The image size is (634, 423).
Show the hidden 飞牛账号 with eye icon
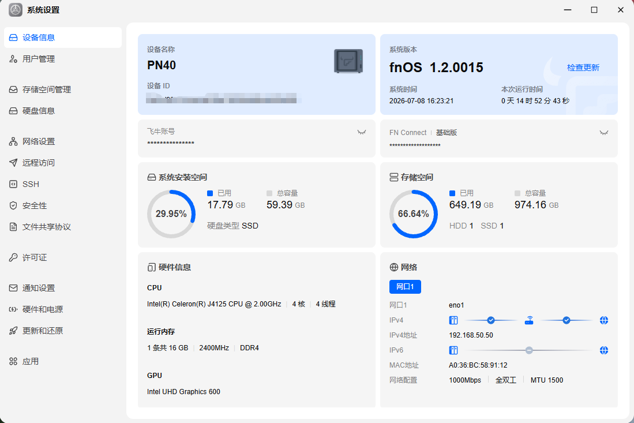tap(362, 132)
